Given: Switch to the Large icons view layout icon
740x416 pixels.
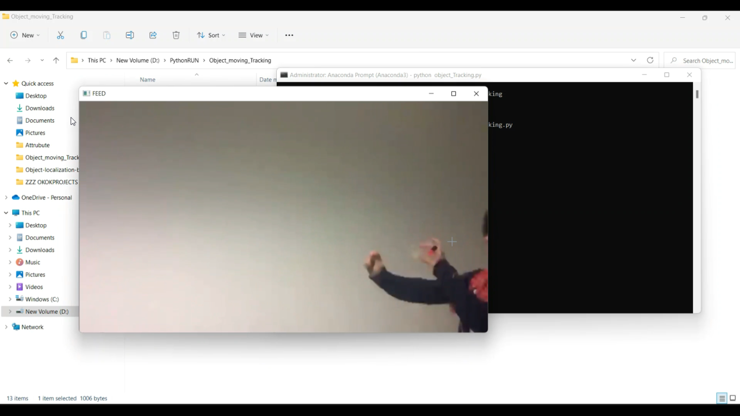Looking at the screenshot, I should click(x=733, y=398).
